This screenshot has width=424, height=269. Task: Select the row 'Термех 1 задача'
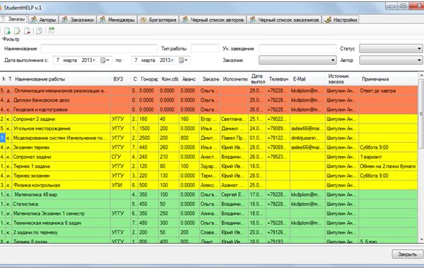208,166
